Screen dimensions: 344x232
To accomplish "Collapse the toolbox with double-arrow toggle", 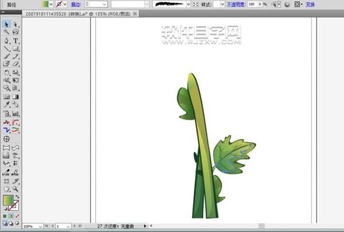I will point(3,12).
